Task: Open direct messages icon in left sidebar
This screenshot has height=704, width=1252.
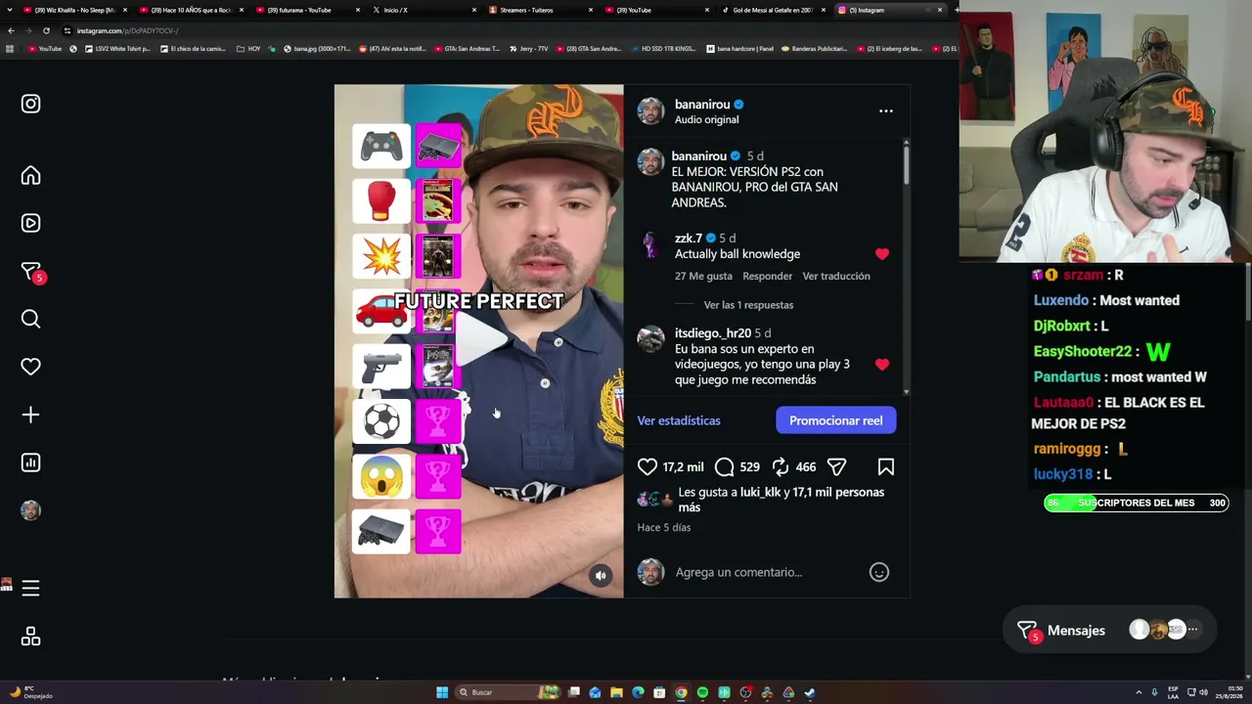Action: coord(30,271)
